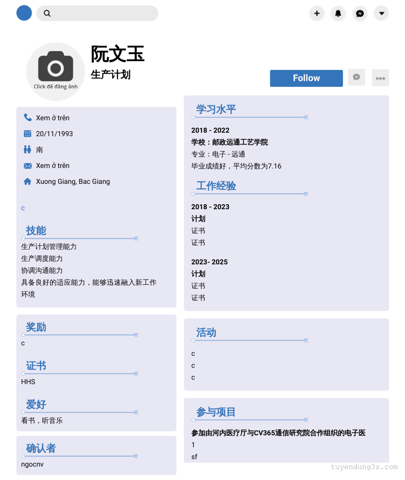Click the 活动 section heading

click(x=206, y=332)
